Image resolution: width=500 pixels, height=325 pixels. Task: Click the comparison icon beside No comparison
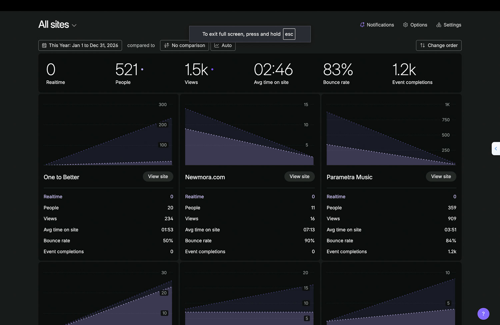point(167,45)
